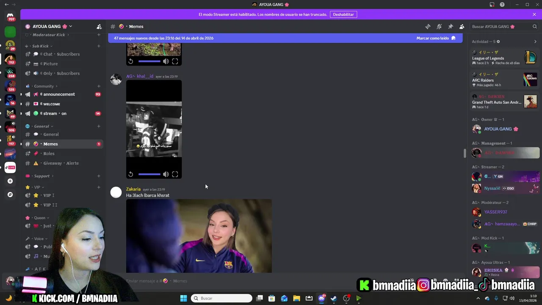
Task: Toggle the member list icon
Action: [x=462, y=26]
